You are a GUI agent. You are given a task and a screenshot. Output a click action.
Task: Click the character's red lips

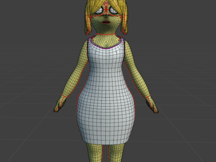pyautogui.click(x=106, y=22)
